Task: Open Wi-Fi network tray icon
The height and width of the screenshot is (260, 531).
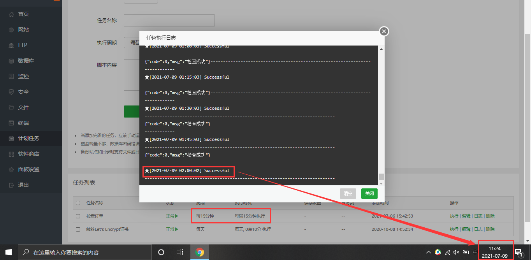Action: pos(448,252)
